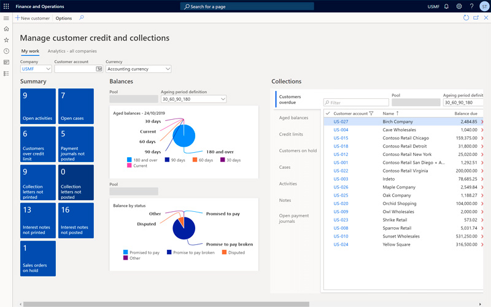The height and width of the screenshot is (307, 491).
Task: Click the aged balances pie chart
Action: [x=184, y=136]
